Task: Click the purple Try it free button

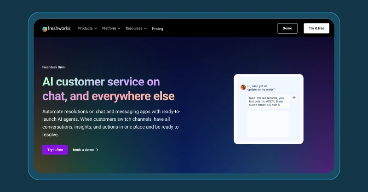Action: 55,150
